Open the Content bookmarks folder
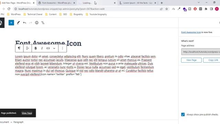Screen dimensions: 220x124 pyautogui.click(x=51, y=14)
